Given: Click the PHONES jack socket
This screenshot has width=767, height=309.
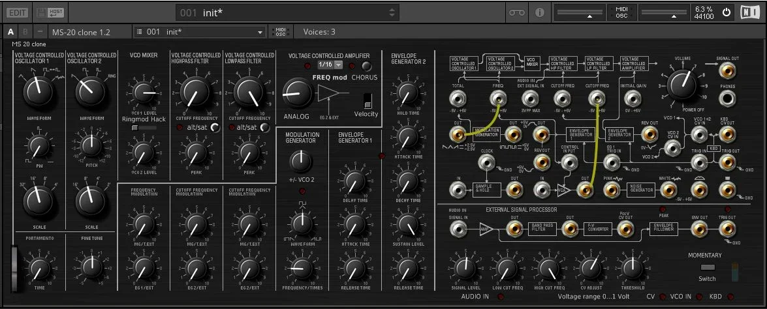Looking at the screenshot, I should click(727, 99).
